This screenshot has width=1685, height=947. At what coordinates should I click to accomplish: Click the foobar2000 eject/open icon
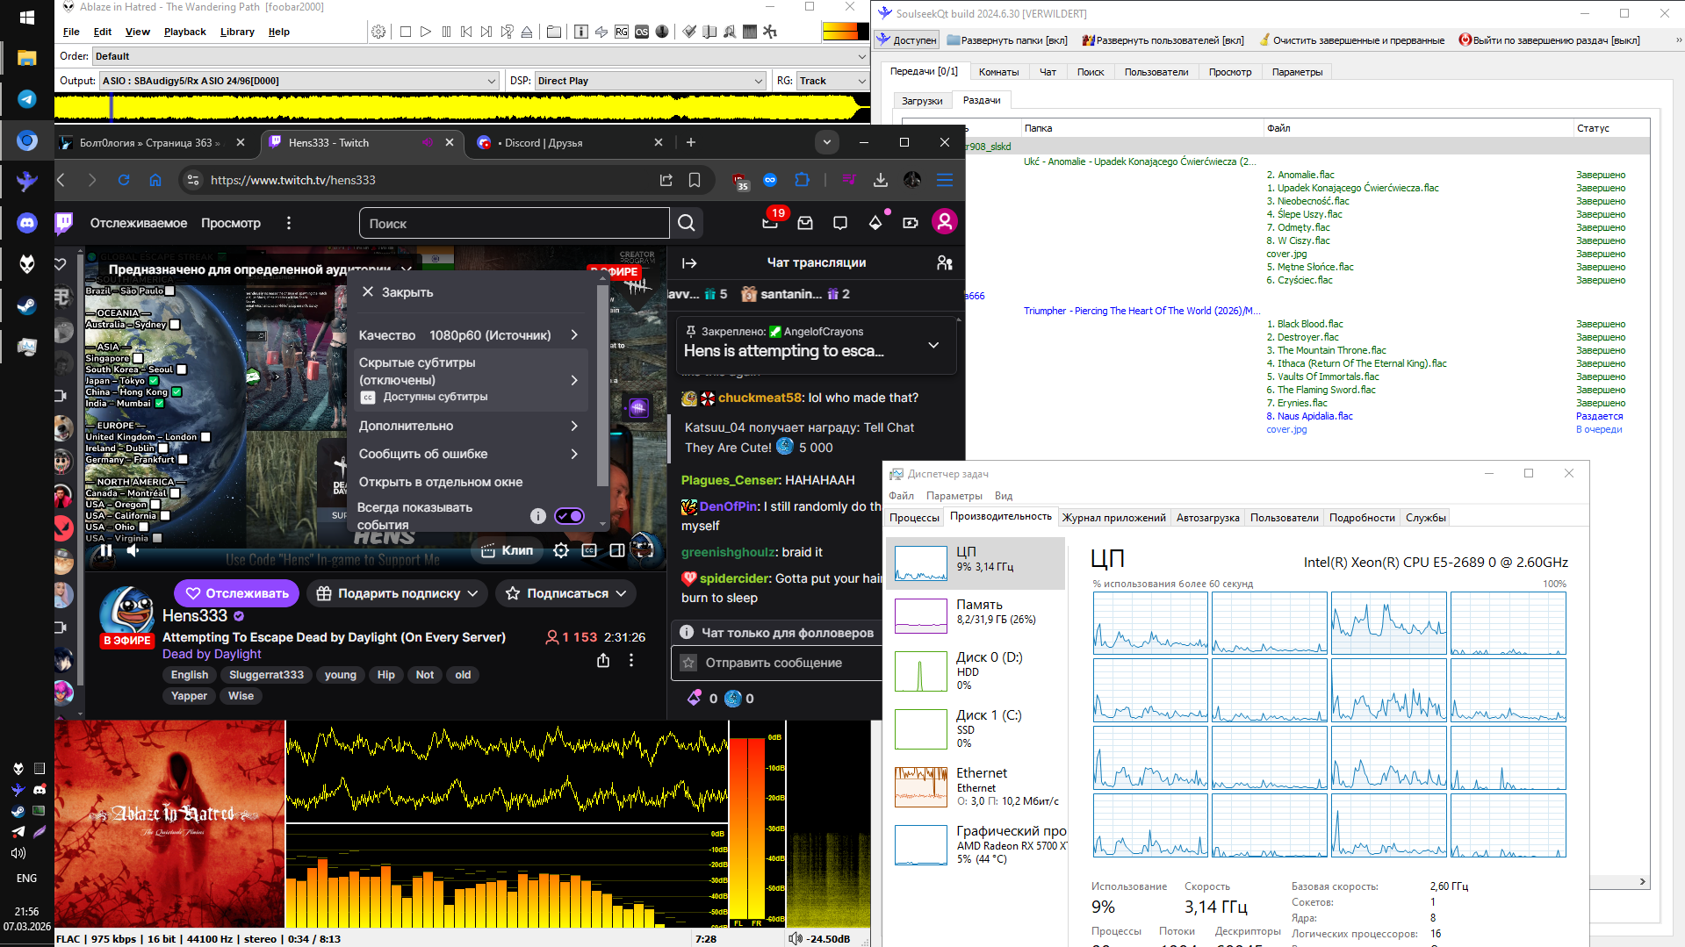[x=527, y=32]
